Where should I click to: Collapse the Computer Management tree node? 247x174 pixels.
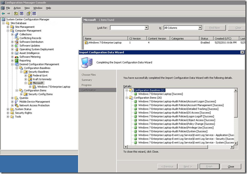[8, 31]
